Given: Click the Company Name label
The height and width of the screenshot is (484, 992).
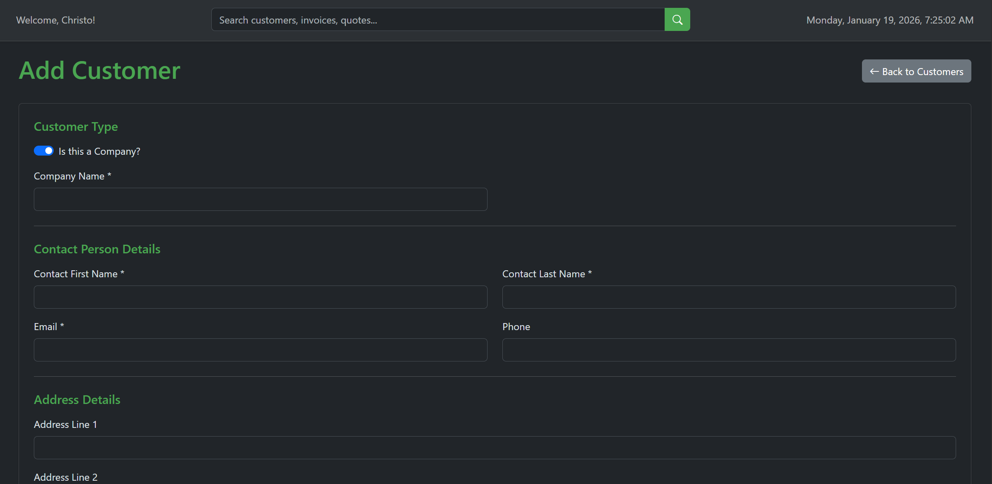Looking at the screenshot, I should (72, 176).
